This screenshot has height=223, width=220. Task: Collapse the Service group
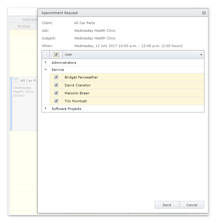tap(45, 70)
